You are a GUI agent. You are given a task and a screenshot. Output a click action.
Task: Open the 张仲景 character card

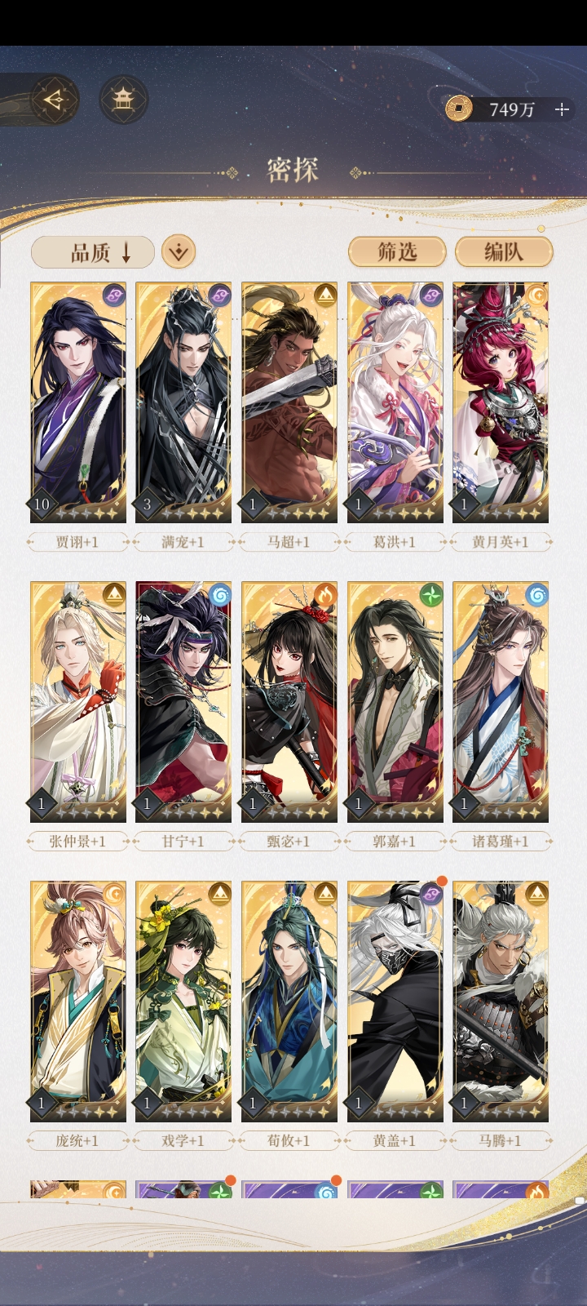click(78, 702)
